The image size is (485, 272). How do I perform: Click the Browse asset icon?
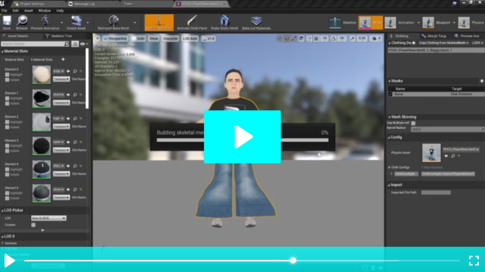[x=22, y=22]
